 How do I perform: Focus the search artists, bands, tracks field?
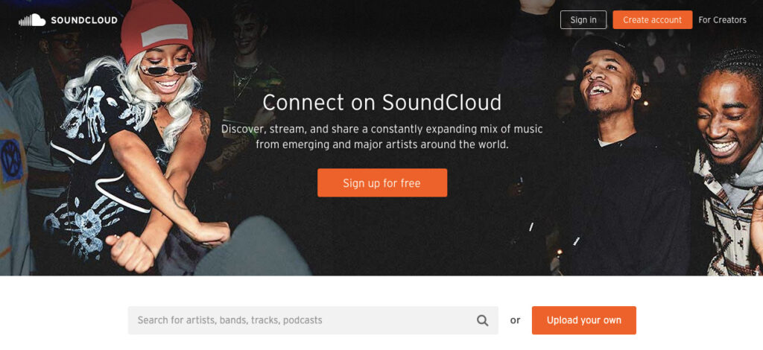pyautogui.click(x=313, y=320)
